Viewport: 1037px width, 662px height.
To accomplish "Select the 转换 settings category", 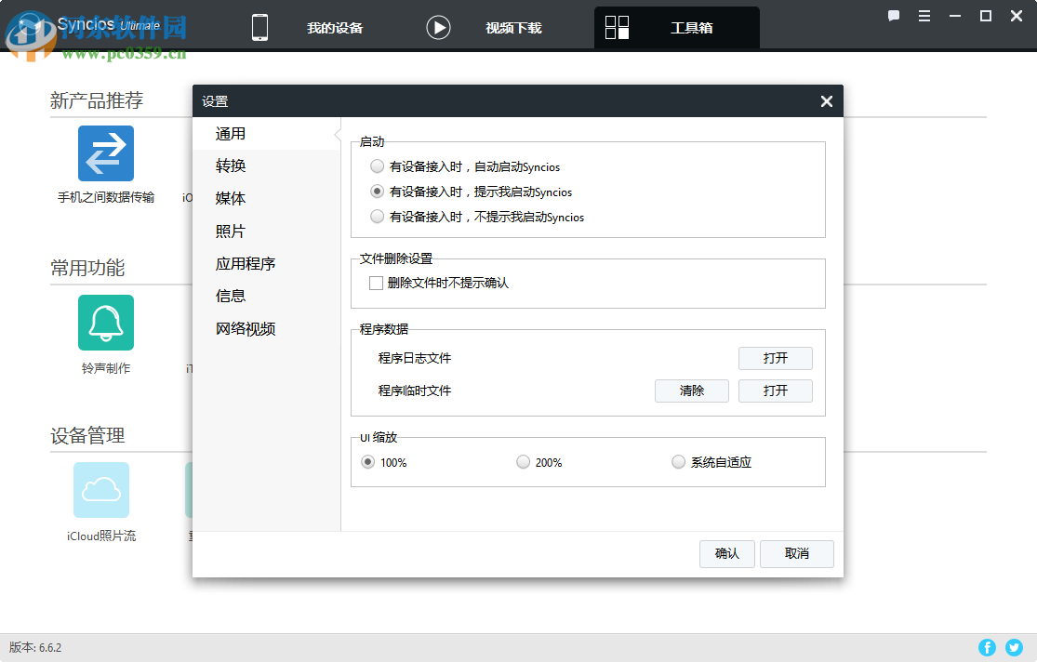I will click(229, 165).
